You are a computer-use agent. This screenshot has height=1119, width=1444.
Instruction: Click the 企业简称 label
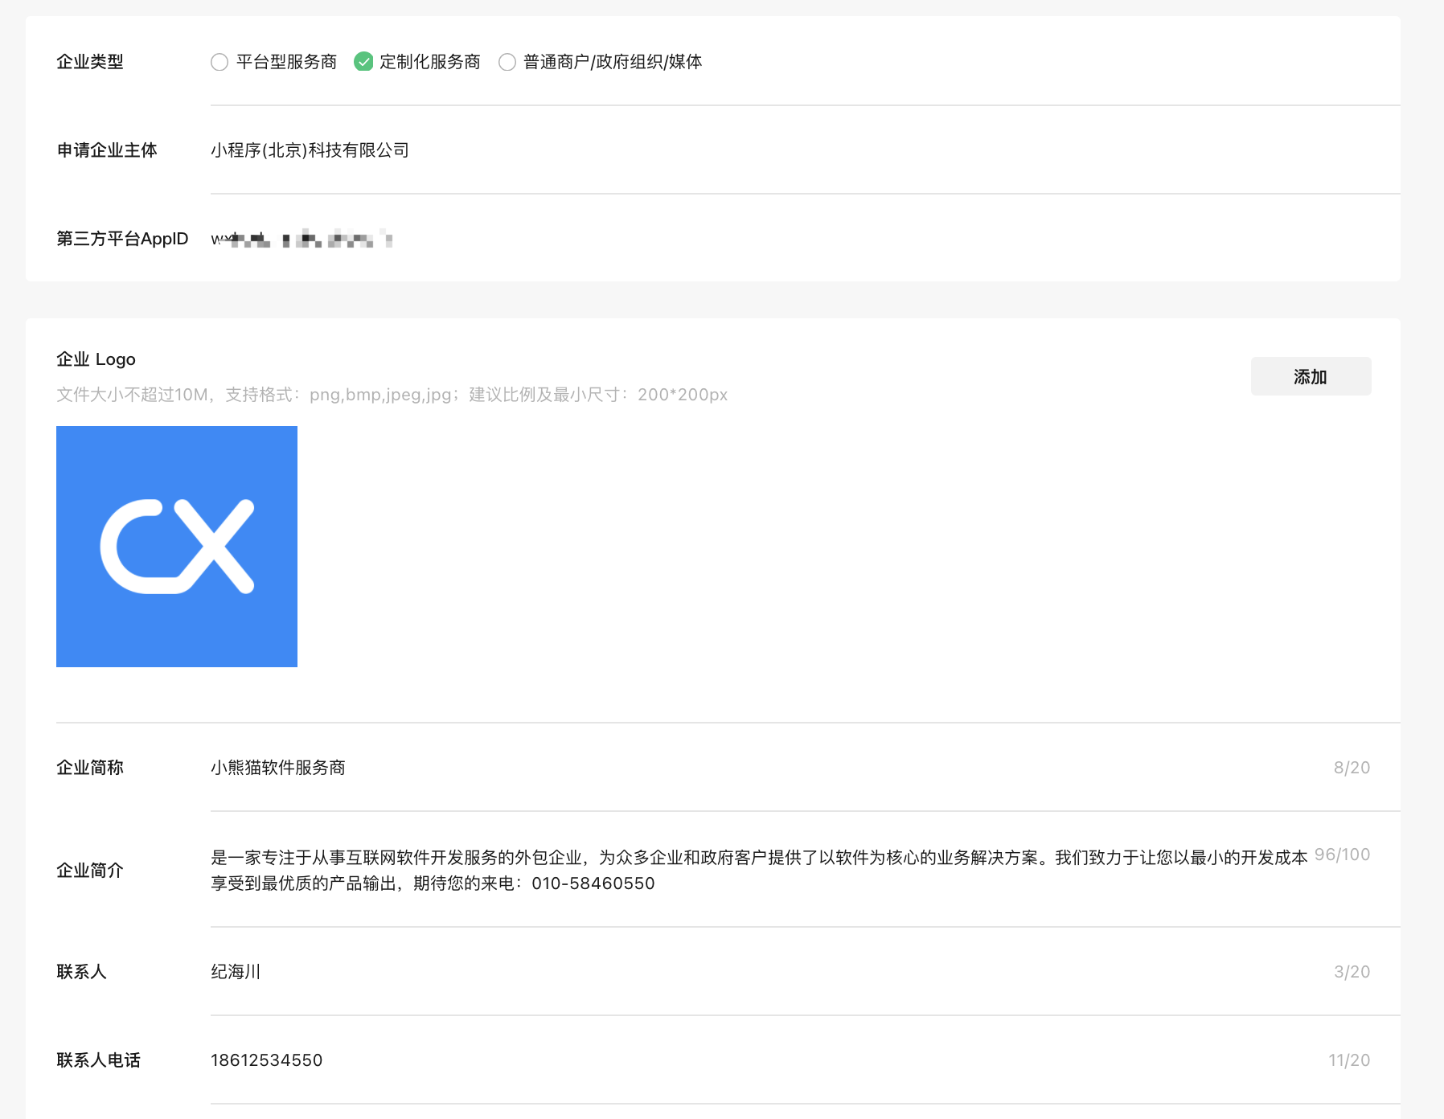point(90,768)
